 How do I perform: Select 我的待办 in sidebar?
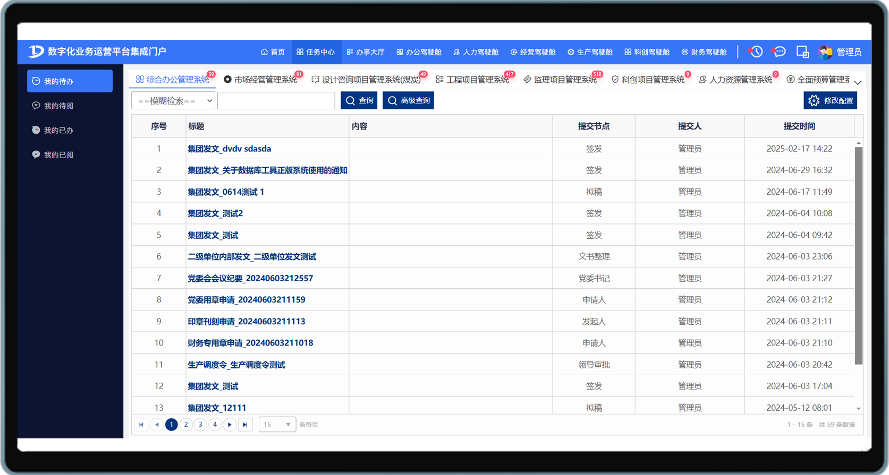coord(70,81)
